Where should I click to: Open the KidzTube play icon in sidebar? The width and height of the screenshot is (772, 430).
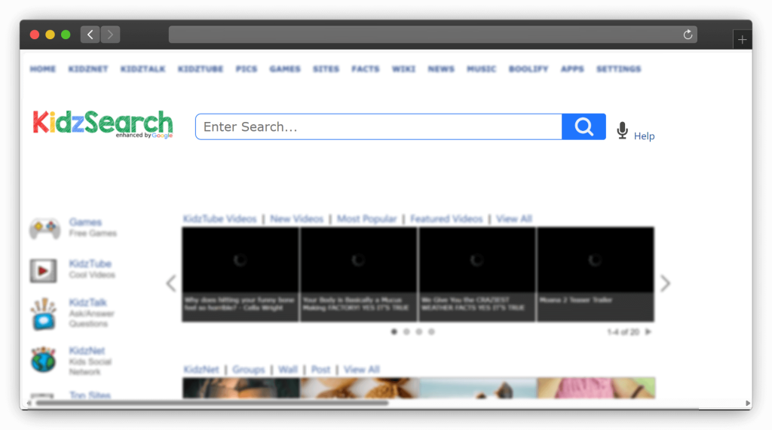pos(44,270)
